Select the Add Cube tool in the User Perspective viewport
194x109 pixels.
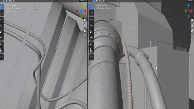[91, 57]
